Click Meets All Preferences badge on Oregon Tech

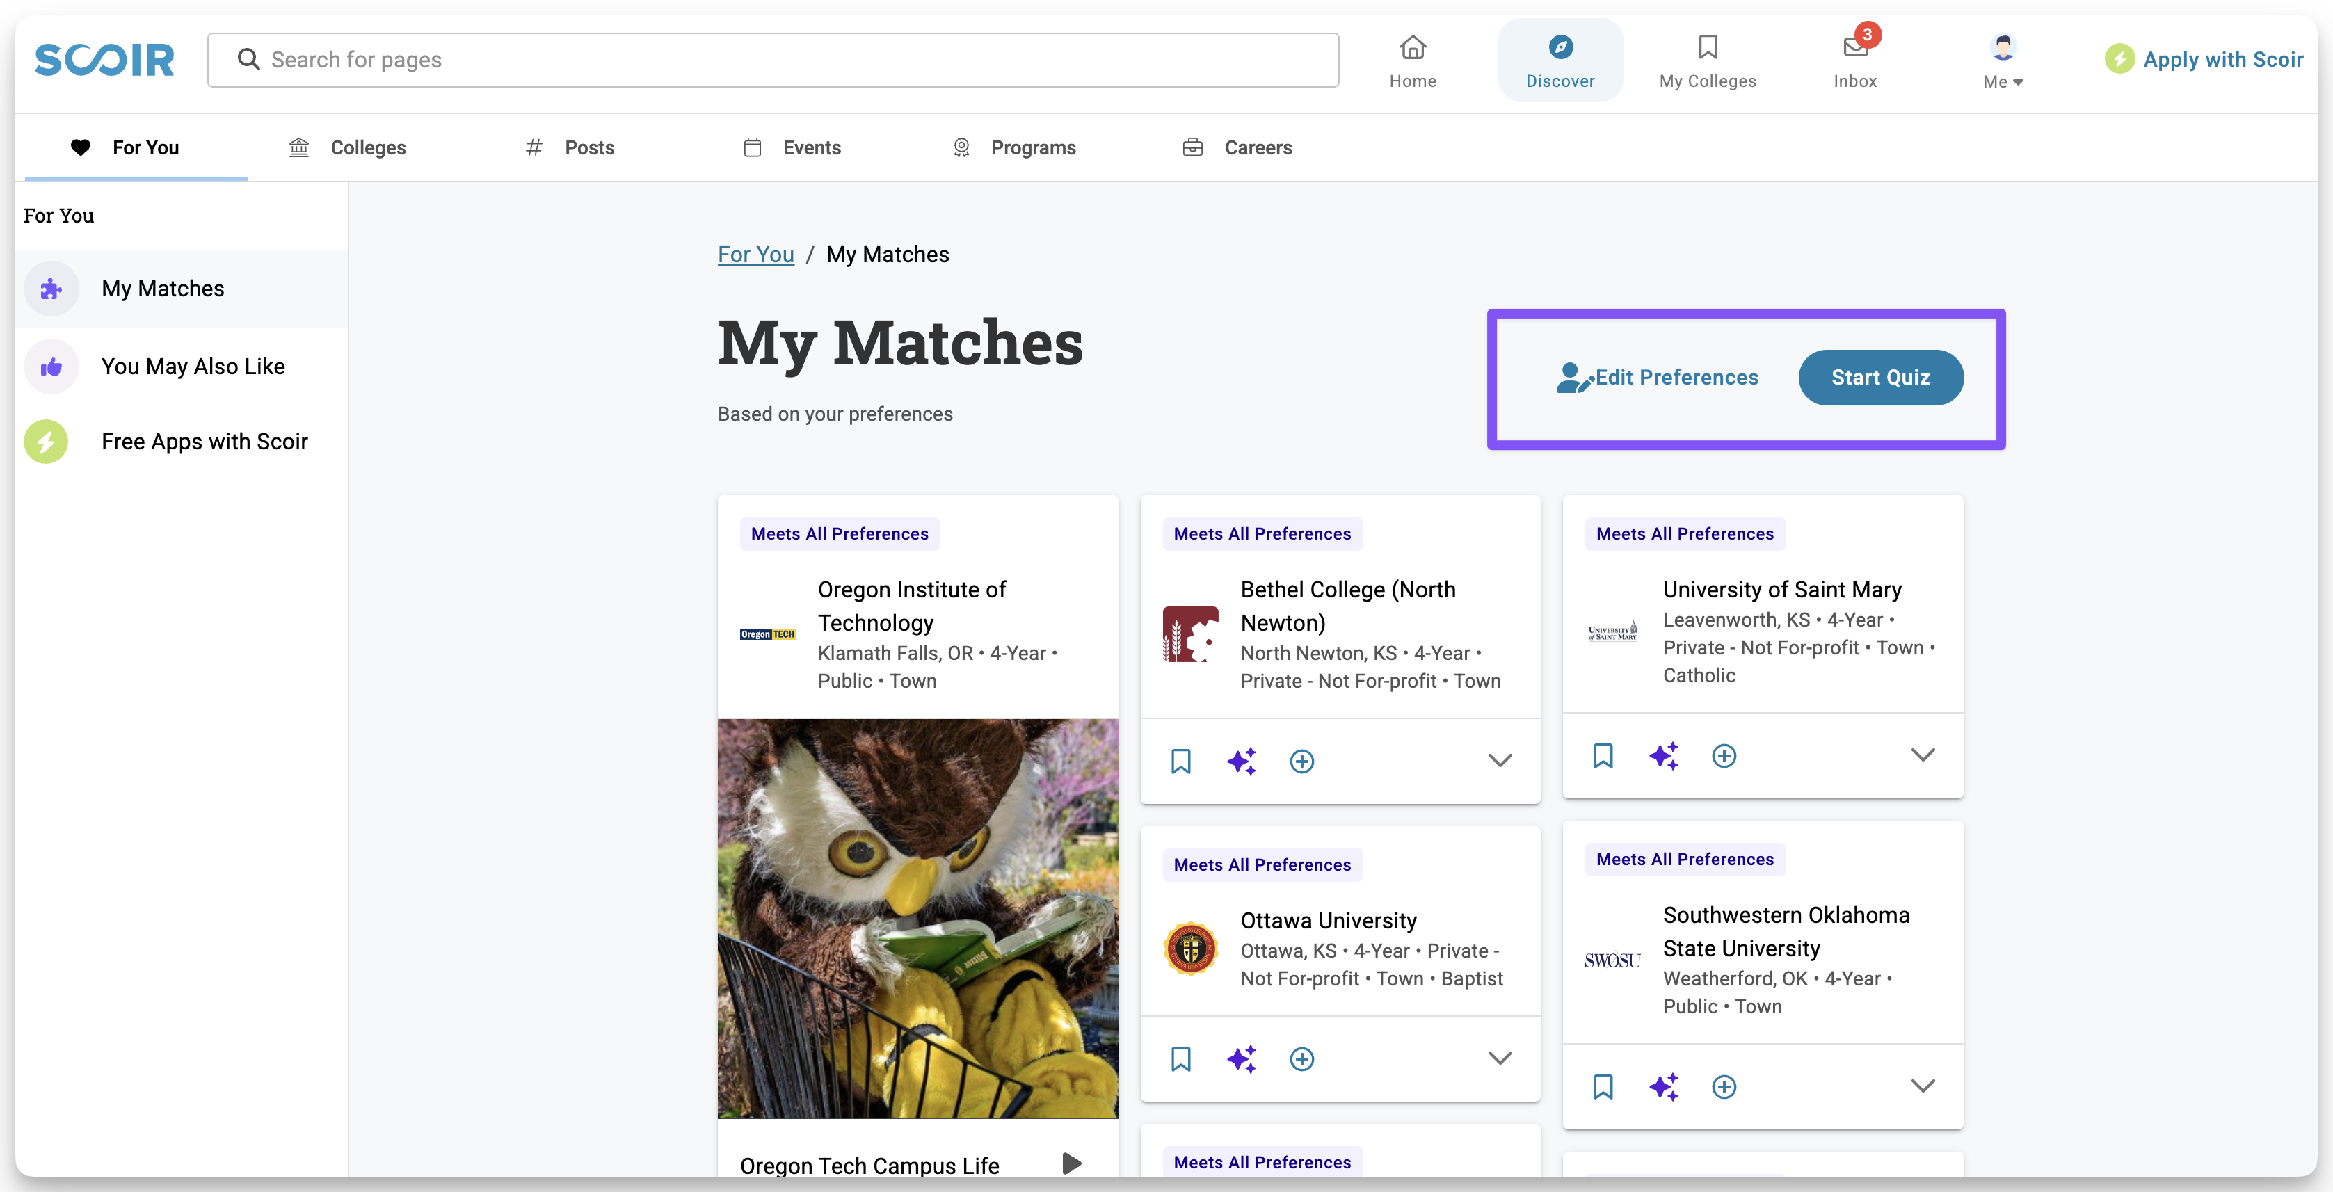pos(839,533)
